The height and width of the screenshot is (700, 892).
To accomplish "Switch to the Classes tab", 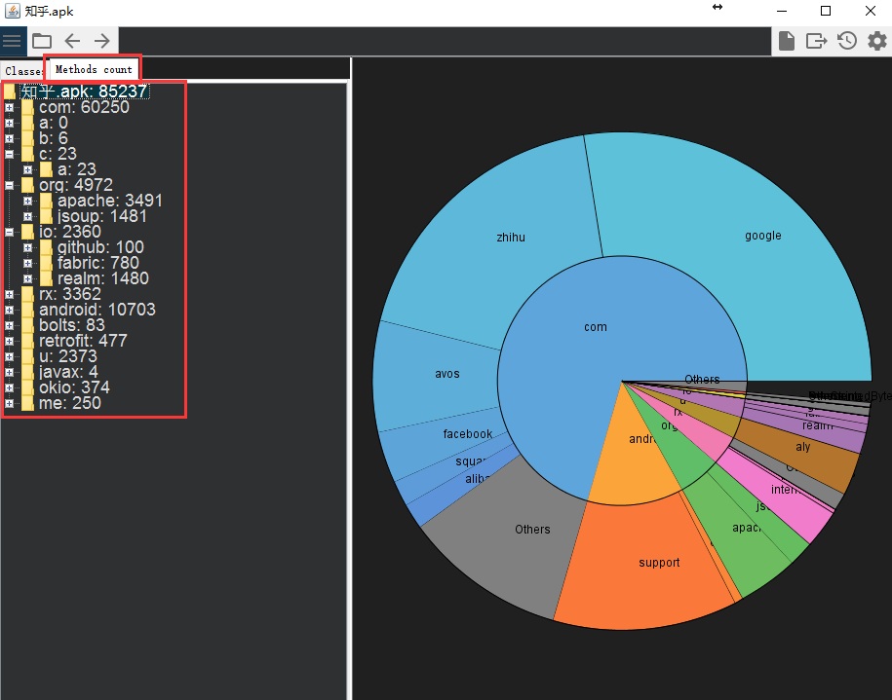I will [23, 71].
